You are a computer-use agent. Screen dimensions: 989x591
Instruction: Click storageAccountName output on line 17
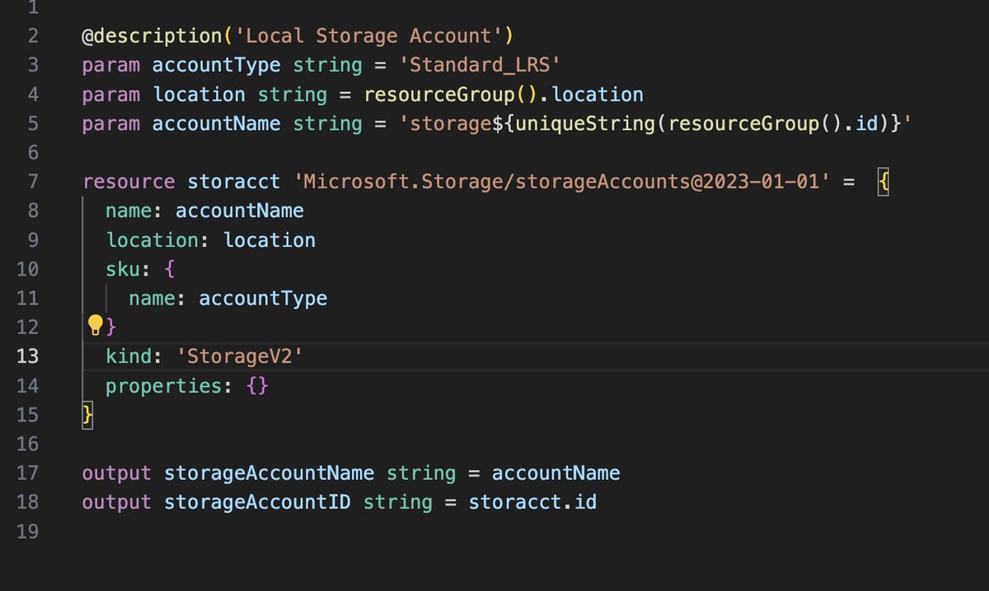click(270, 473)
